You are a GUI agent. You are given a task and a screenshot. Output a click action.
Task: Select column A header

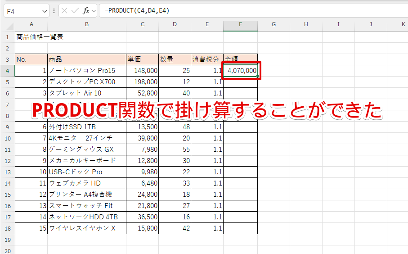31,24
